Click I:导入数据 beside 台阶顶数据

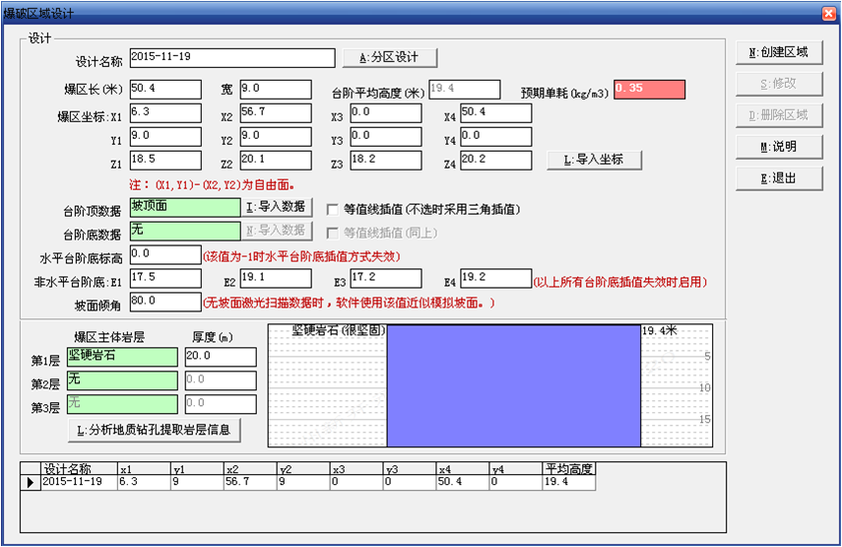tap(279, 207)
